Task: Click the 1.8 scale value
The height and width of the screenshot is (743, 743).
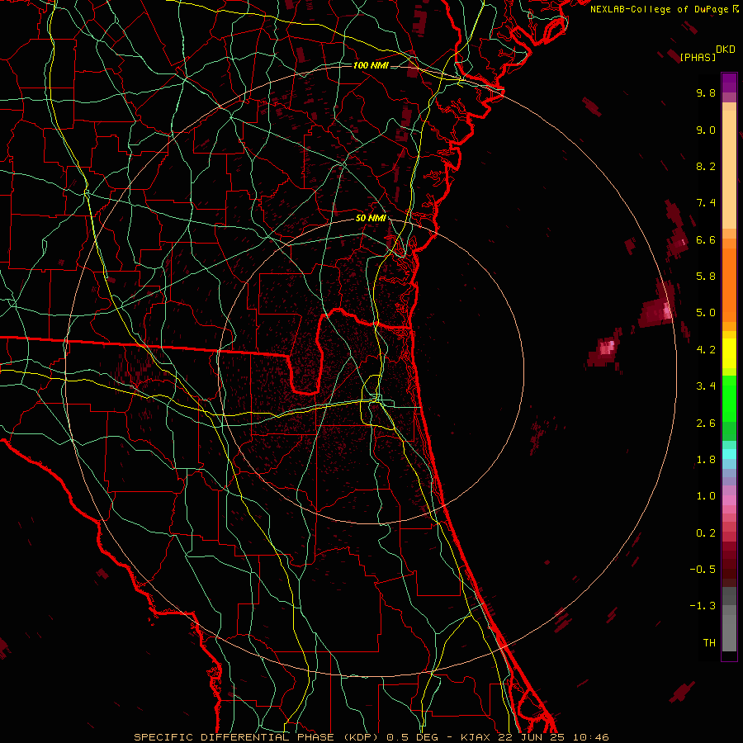Action: 706,460
